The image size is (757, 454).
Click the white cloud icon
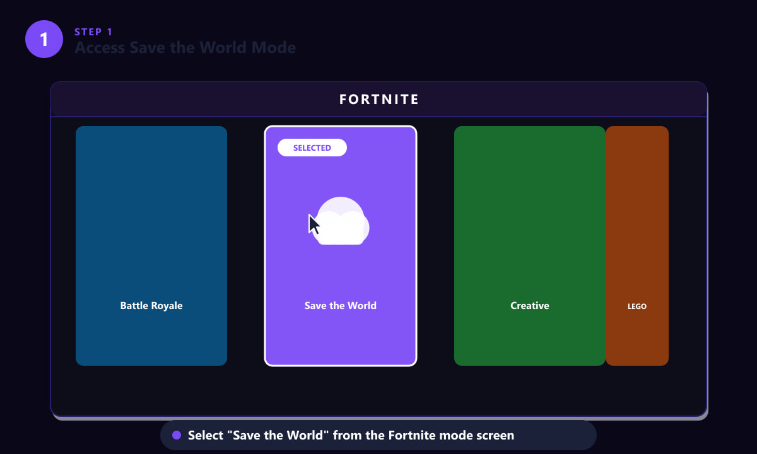(341, 221)
